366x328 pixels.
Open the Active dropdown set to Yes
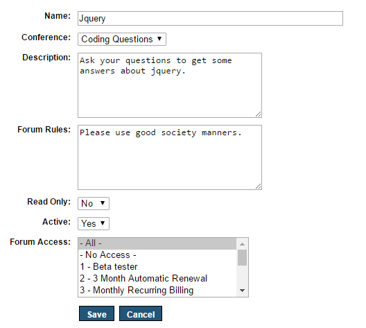(94, 224)
